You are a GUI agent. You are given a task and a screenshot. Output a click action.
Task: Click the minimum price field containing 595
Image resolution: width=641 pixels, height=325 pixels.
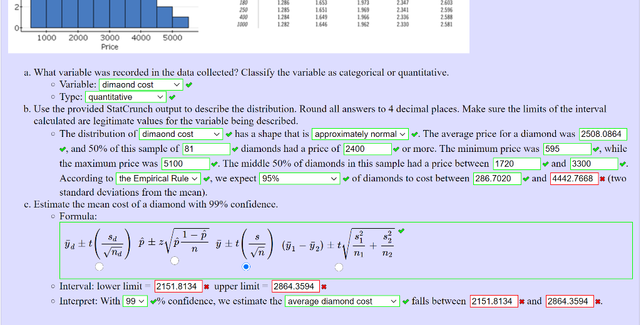pos(567,149)
